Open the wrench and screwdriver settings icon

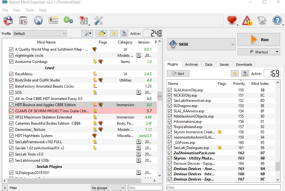click(x=98, y=20)
